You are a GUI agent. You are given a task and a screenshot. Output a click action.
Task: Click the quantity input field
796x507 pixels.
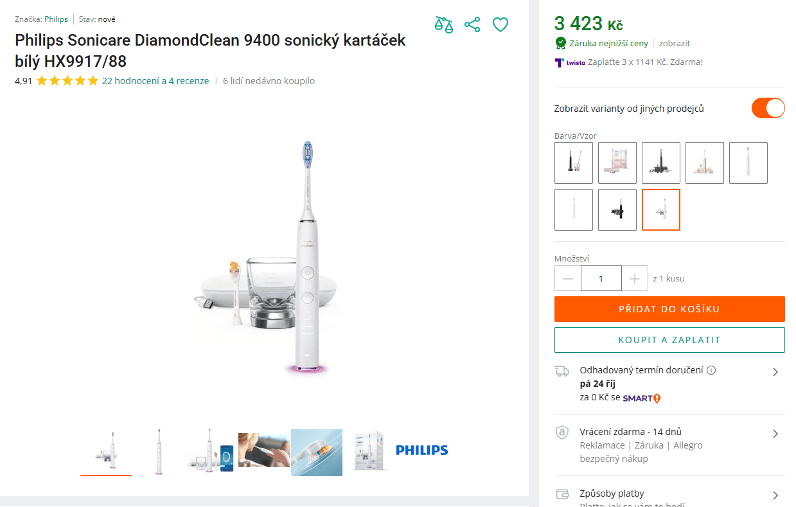(x=601, y=278)
